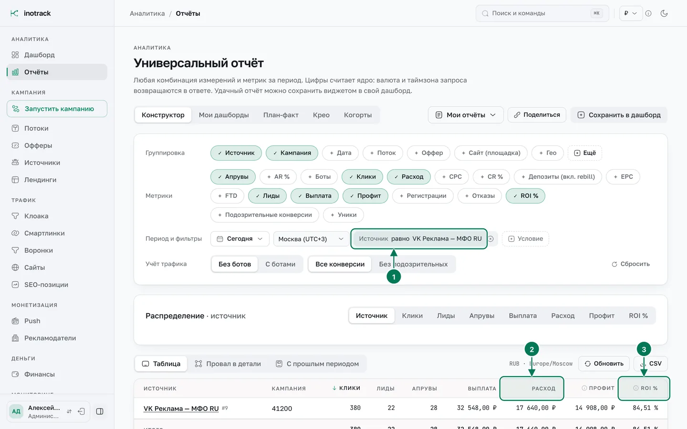The image size is (687, 429).
Task: Click the info icon in ROI % header
Action: pos(636,388)
